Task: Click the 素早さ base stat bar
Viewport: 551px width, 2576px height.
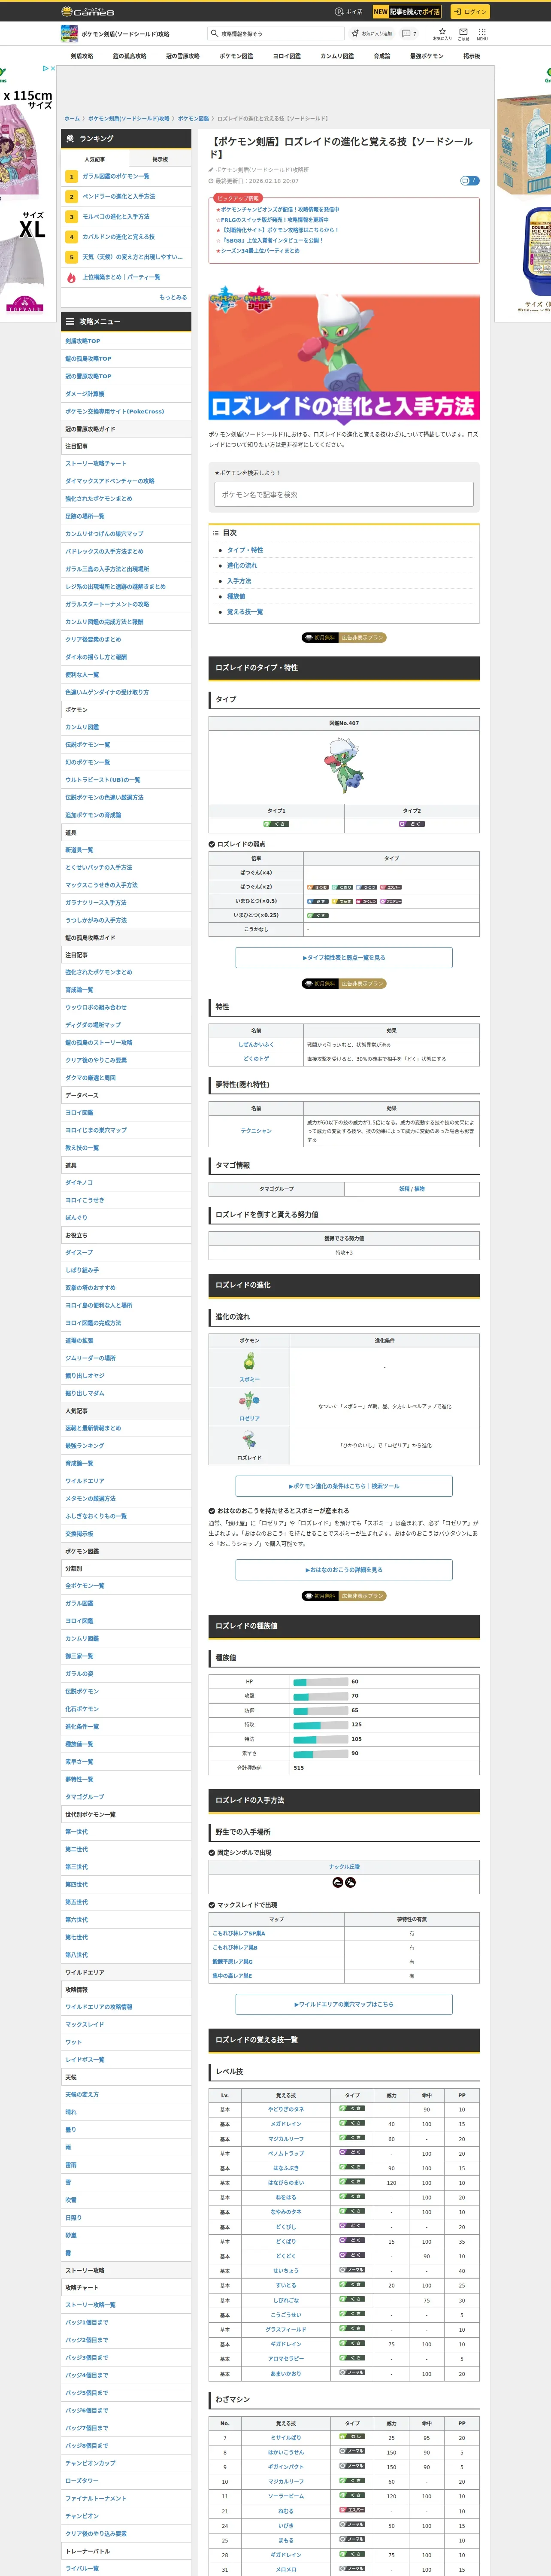Action: pyautogui.click(x=320, y=1753)
